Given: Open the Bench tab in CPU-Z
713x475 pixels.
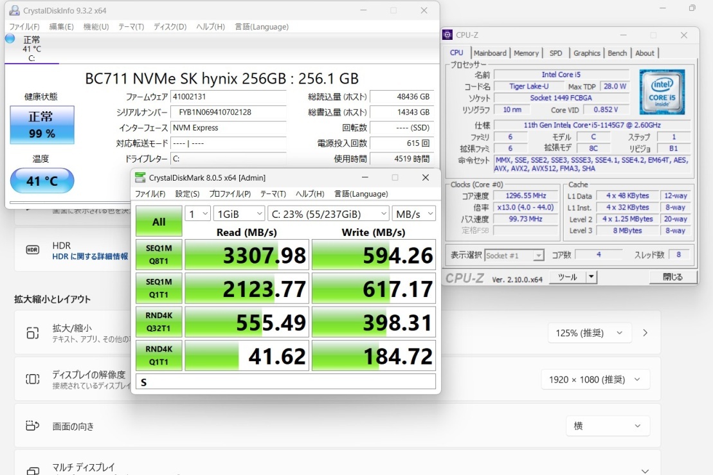Looking at the screenshot, I should click(x=617, y=53).
